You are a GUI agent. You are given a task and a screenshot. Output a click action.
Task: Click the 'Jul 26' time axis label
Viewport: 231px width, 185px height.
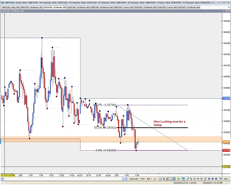(108, 175)
